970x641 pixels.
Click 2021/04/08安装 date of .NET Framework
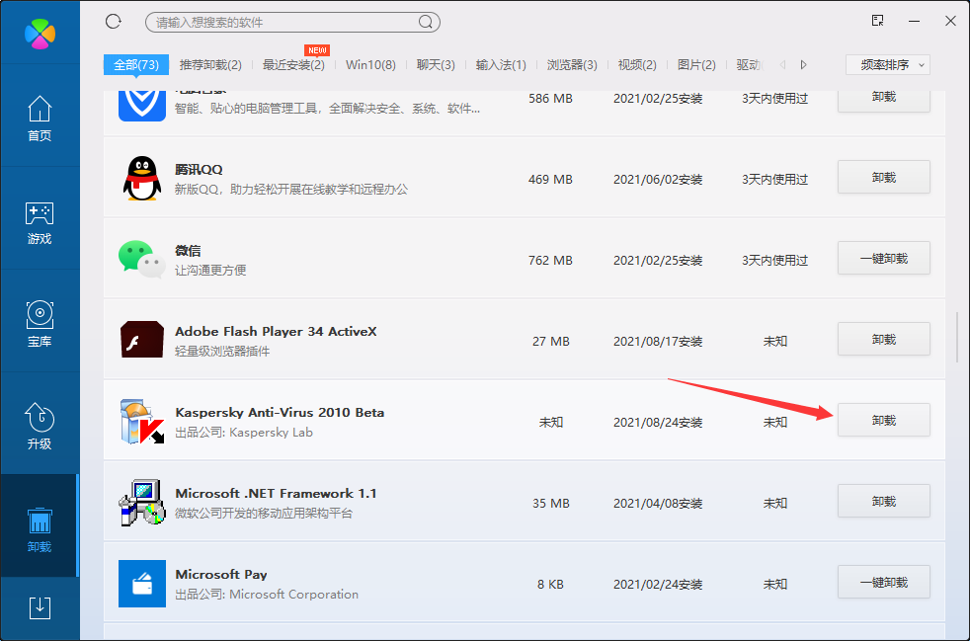(658, 504)
